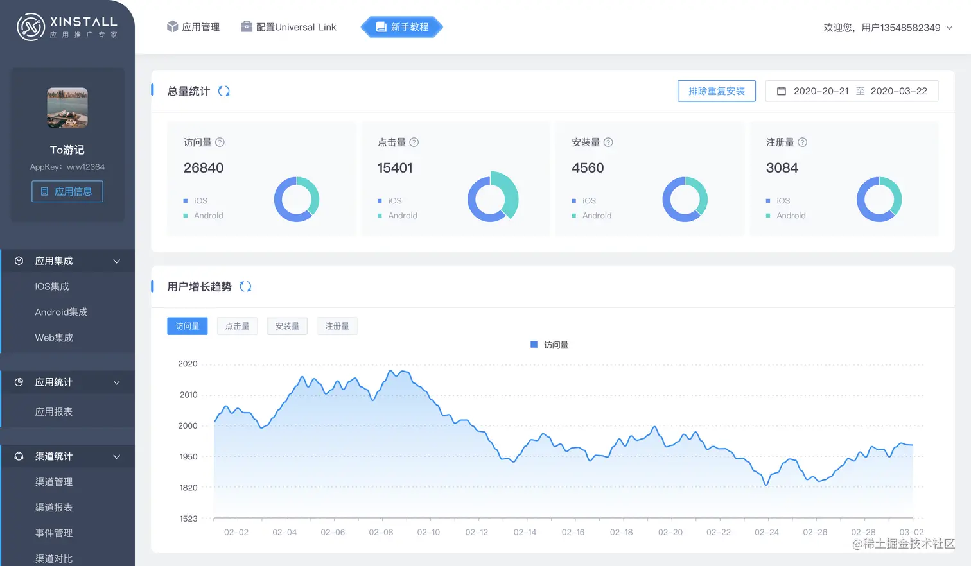Image resolution: width=971 pixels, height=566 pixels.
Task: Collapse the 应用统计 menu chevron
Action: pos(117,382)
